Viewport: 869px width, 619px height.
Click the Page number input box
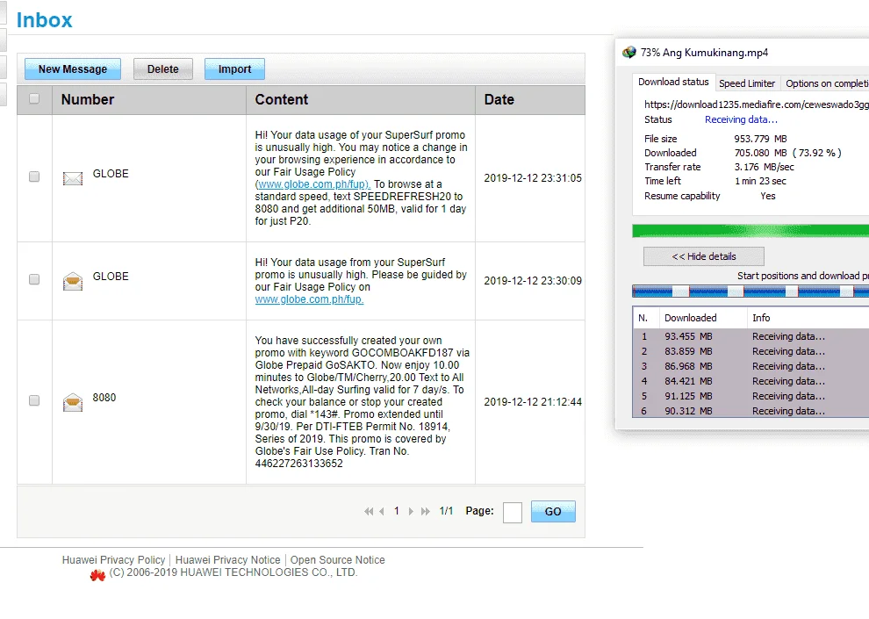(512, 512)
